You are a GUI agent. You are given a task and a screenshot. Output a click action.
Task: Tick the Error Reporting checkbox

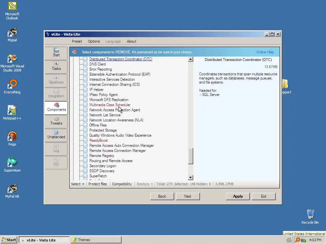(85, 69)
